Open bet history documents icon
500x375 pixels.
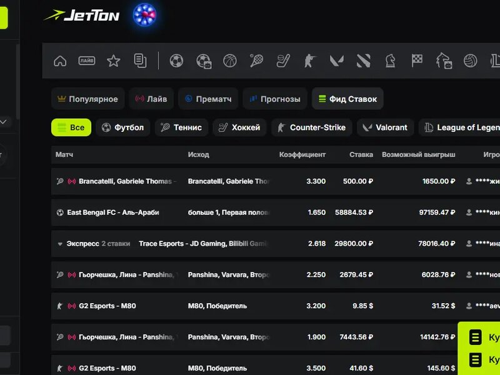[140, 61]
